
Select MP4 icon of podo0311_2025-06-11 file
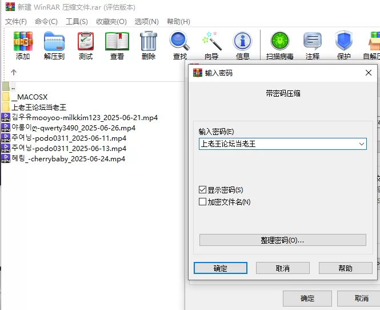[x=6, y=138]
